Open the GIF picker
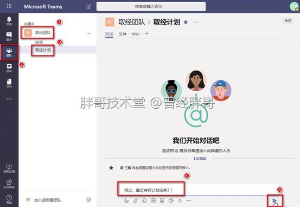This screenshot has height=207, width=300. coord(153,200)
